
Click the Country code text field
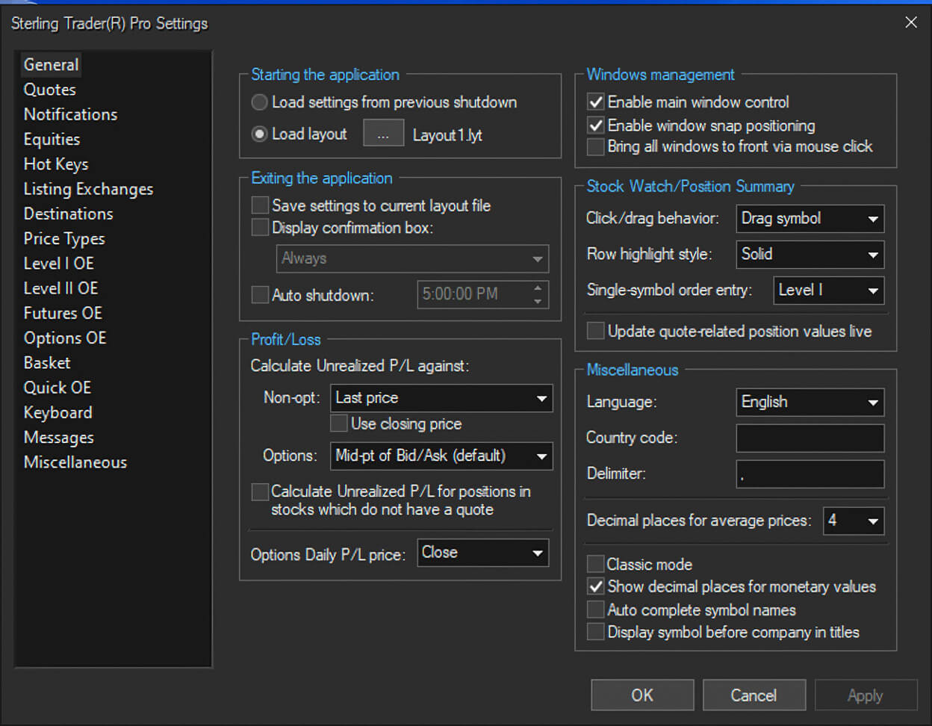pos(810,438)
